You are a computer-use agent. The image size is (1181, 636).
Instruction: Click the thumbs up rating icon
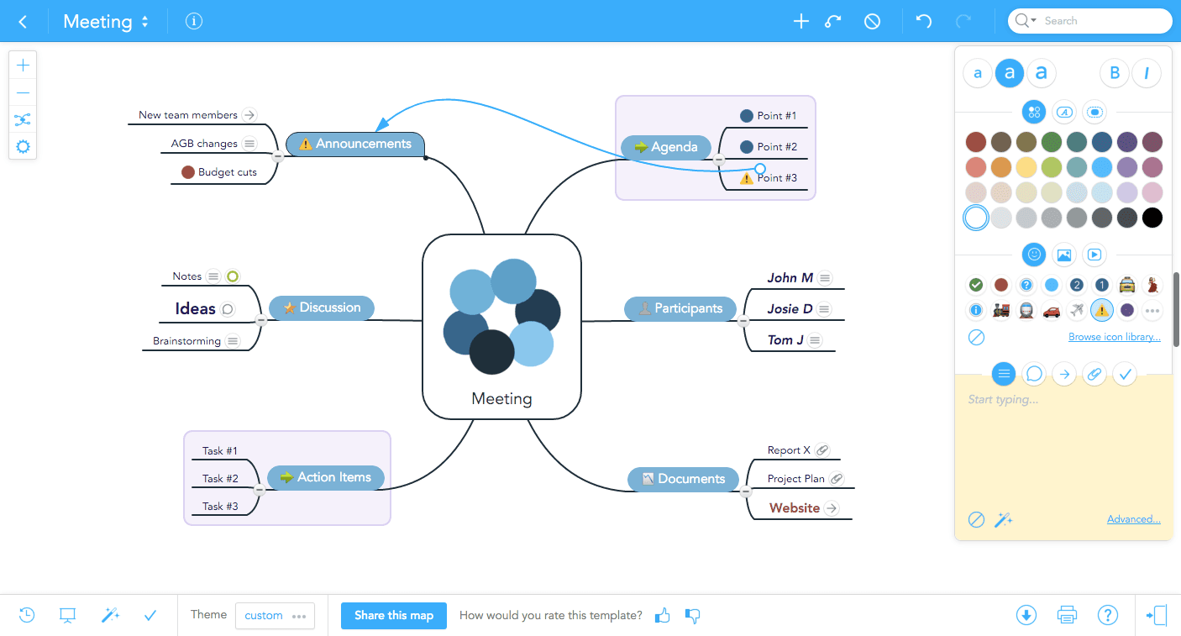(x=663, y=616)
